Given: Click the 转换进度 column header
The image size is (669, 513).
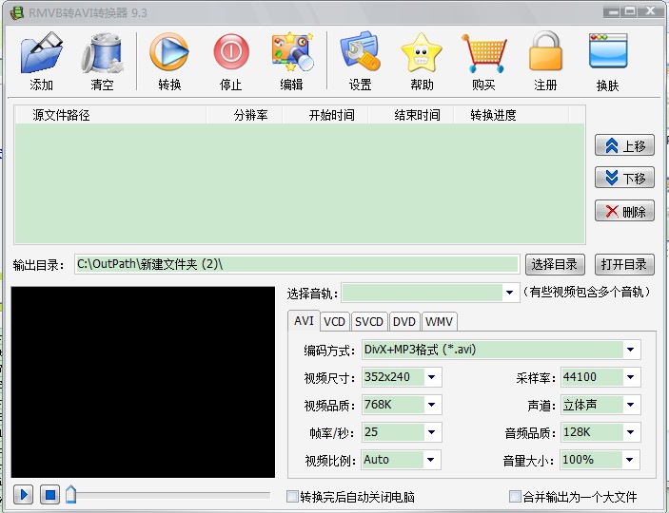Looking at the screenshot, I should click(x=512, y=115).
